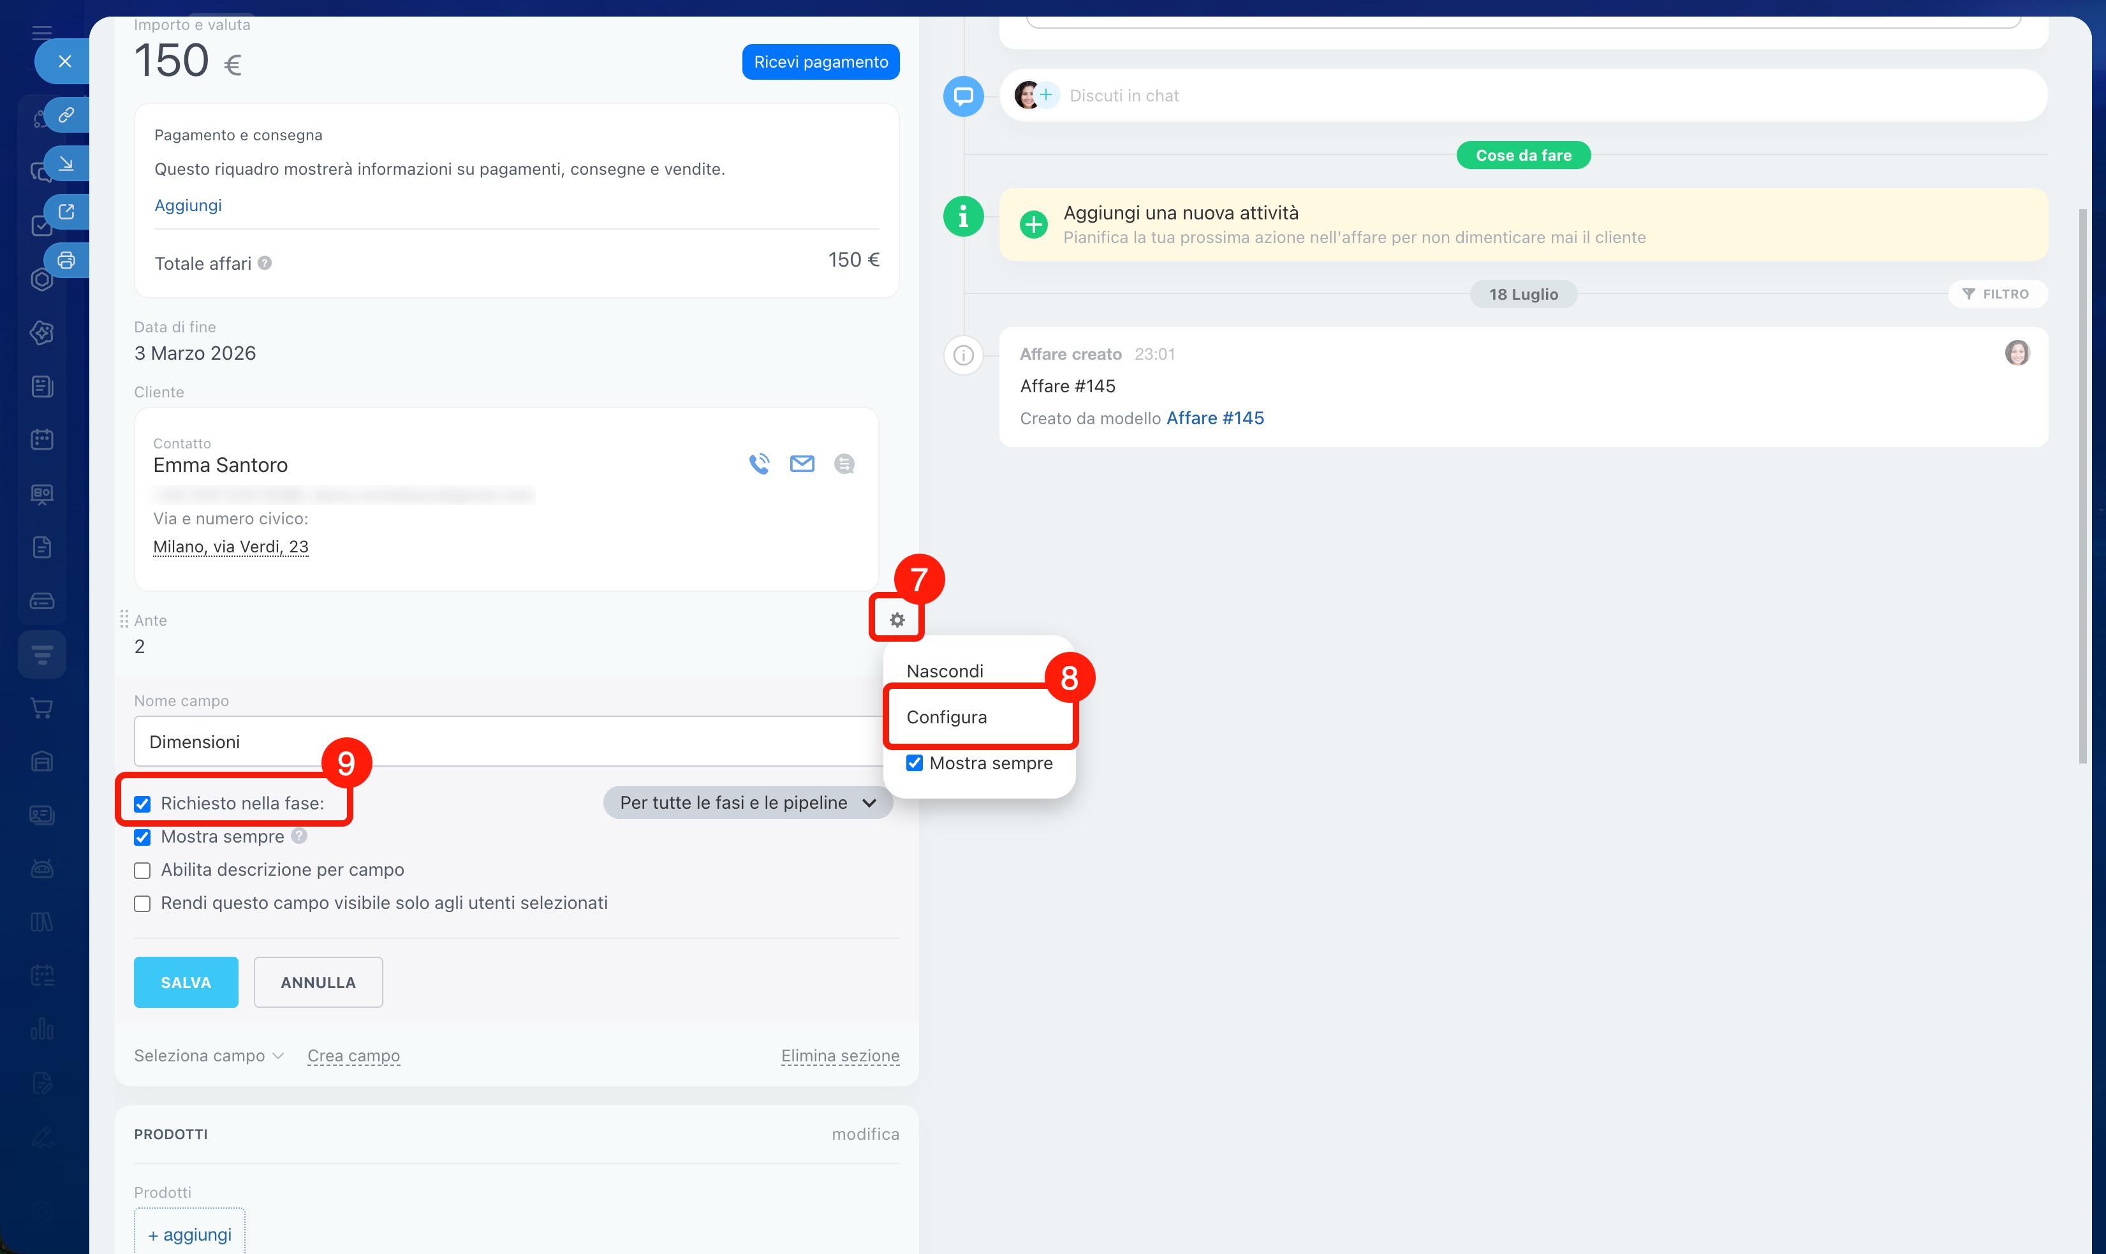2106x1254 pixels.
Task: Check Rendi questo campo visibile solo agli utenti selezionati
Action: tap(142, 903)
